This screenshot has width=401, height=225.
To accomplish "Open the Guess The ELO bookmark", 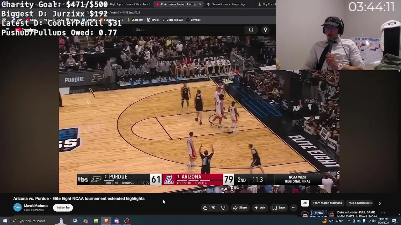I will click(x=173, y=20).
